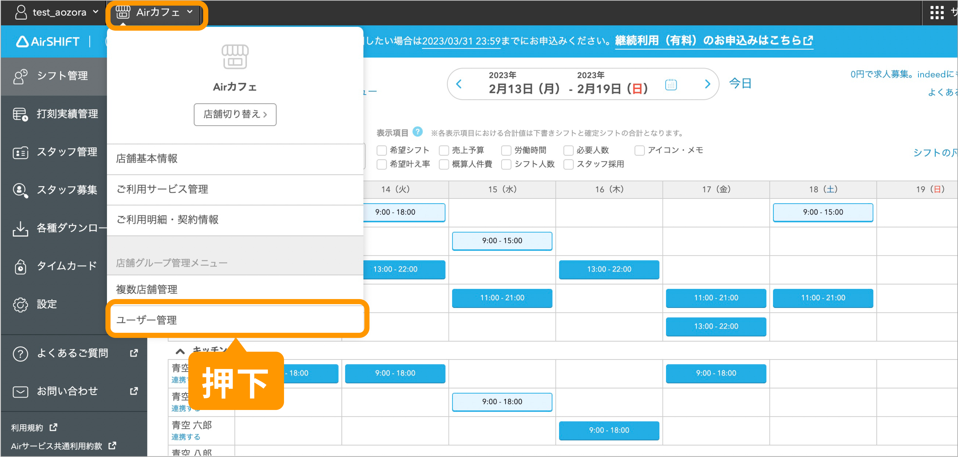The image size is (958, 457).
Task: Open the 継続利用（有料）のお申込みはこちら link
Action: coord(714,40)
